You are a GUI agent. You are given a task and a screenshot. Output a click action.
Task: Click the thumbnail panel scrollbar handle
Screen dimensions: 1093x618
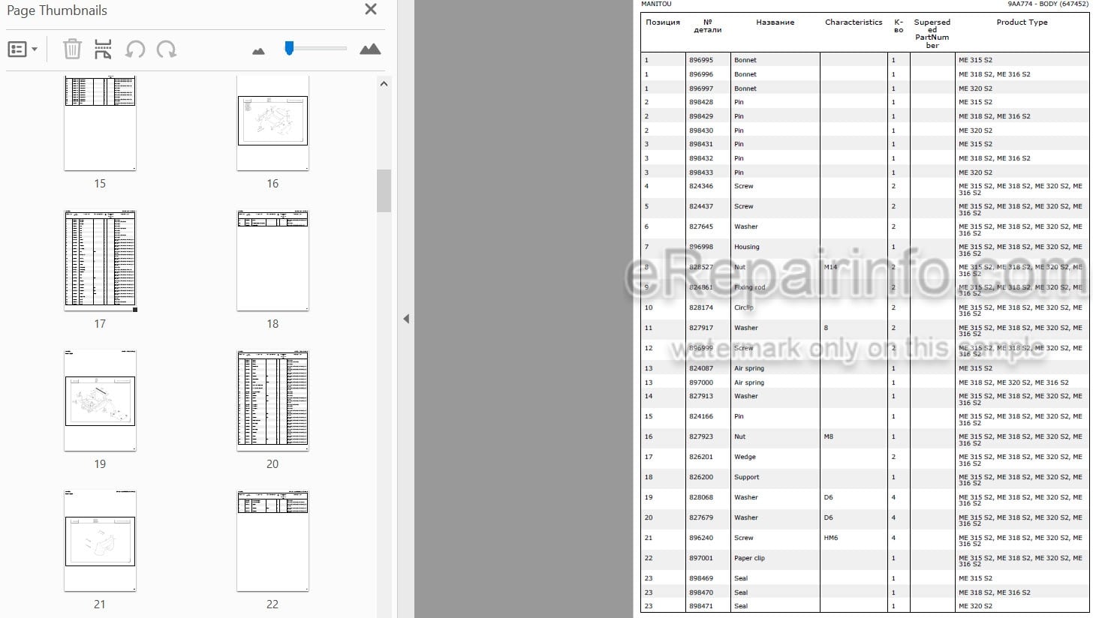(x=384, y=190)
